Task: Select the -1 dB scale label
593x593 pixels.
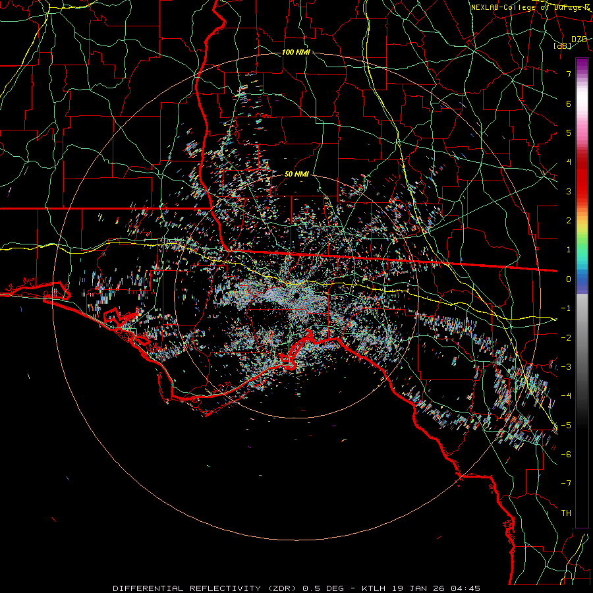Action: tap(566, 308)
